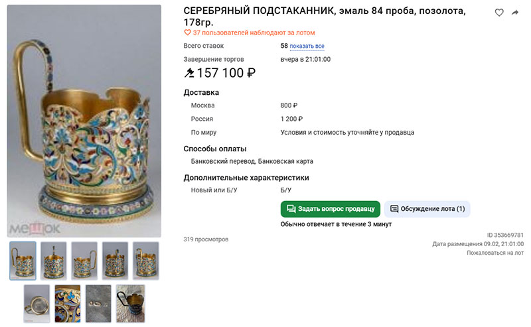Click the share arrow icon
531x327 pixels.
click(x=515, y=13)
